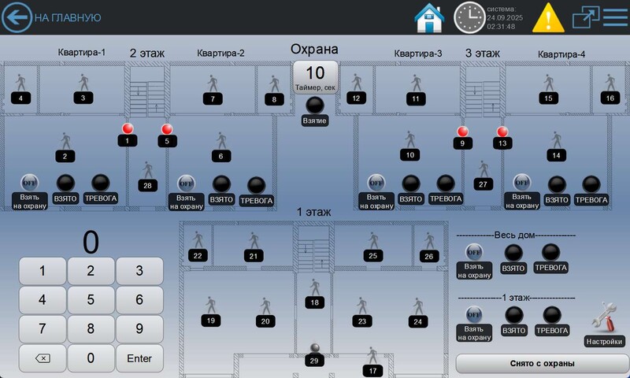The height and width of the screenshot is (378, 630).
Task: Click the clock system time icon
Action: point(470,17)
